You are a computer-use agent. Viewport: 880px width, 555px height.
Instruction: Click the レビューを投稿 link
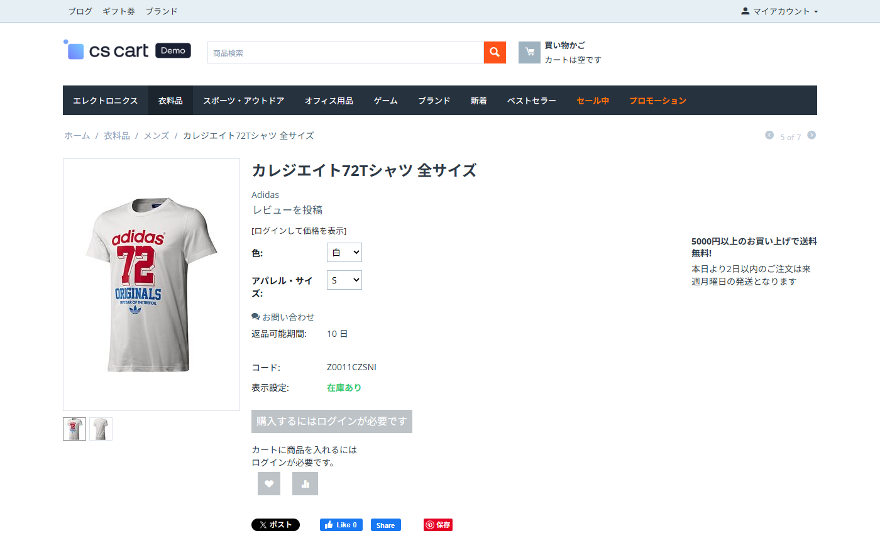[x=288, y=210]
